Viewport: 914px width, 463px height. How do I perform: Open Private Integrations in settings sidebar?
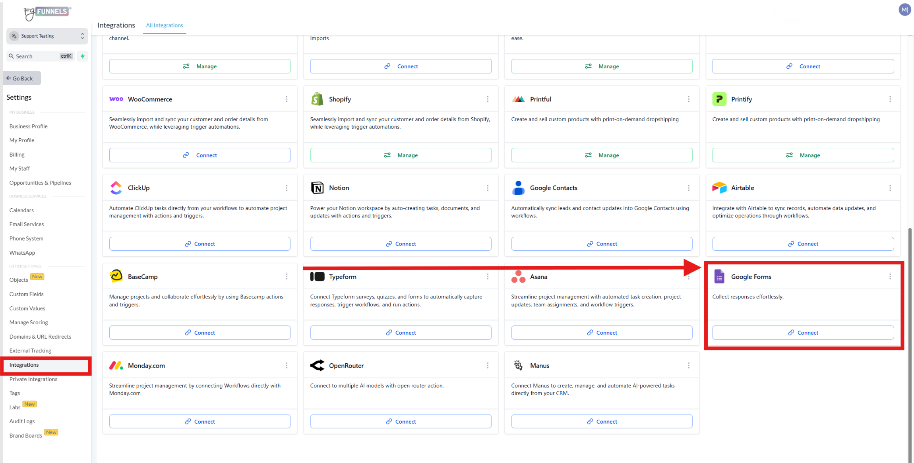33,379
